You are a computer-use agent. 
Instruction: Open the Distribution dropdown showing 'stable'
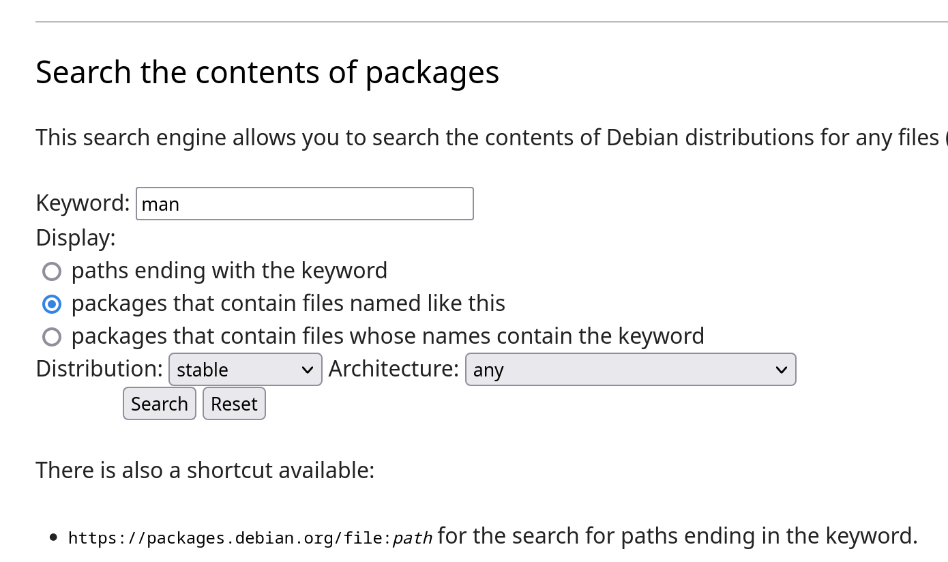point(246,369)
